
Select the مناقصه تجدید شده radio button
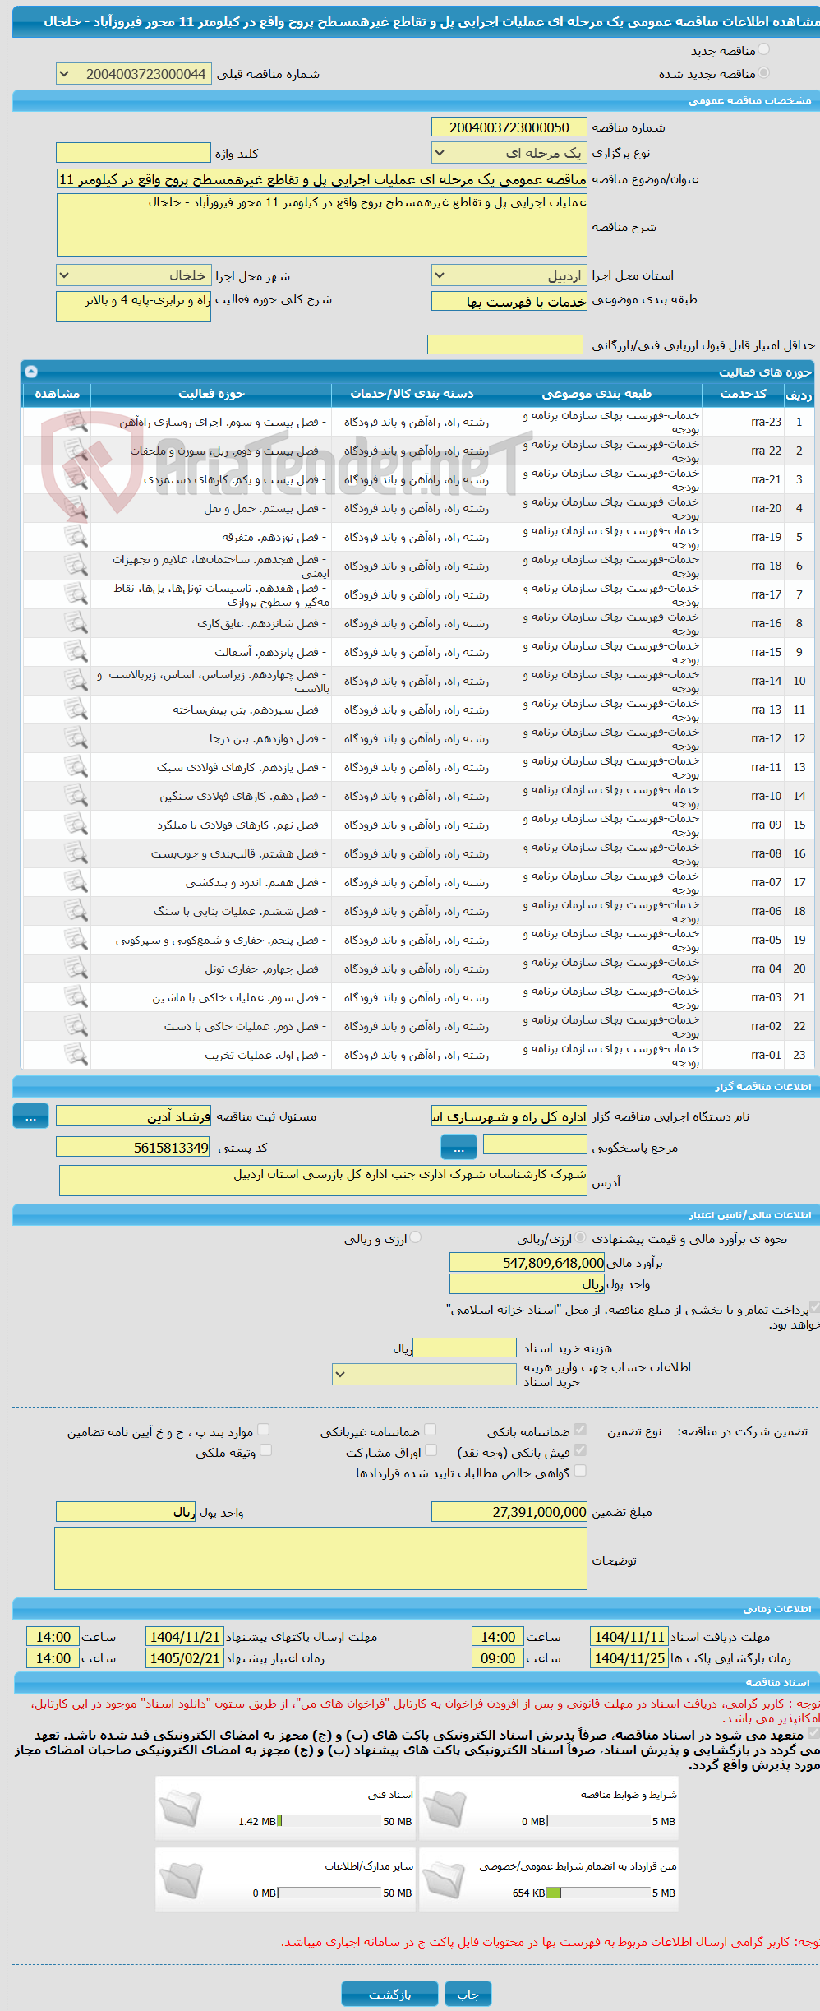coord(764,73)
